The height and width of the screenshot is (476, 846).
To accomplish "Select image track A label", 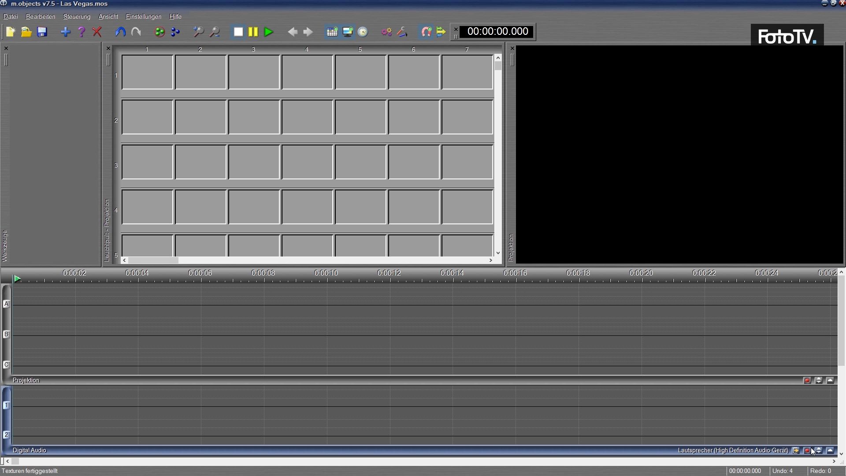I will tap(7, 304).
